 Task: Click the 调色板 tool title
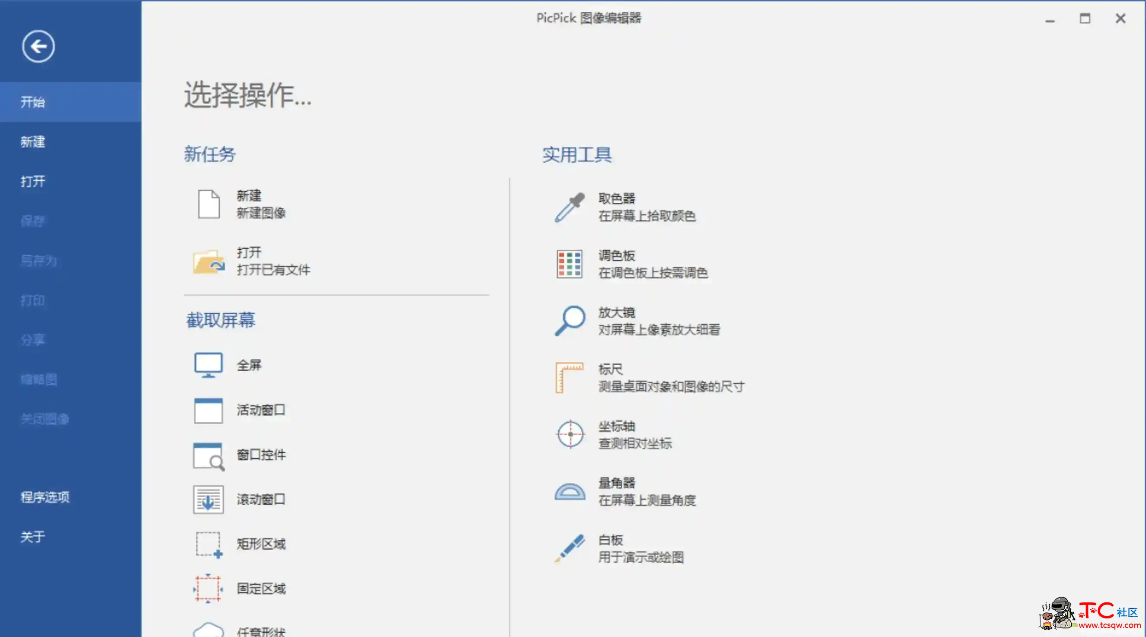tap(617, 255)
